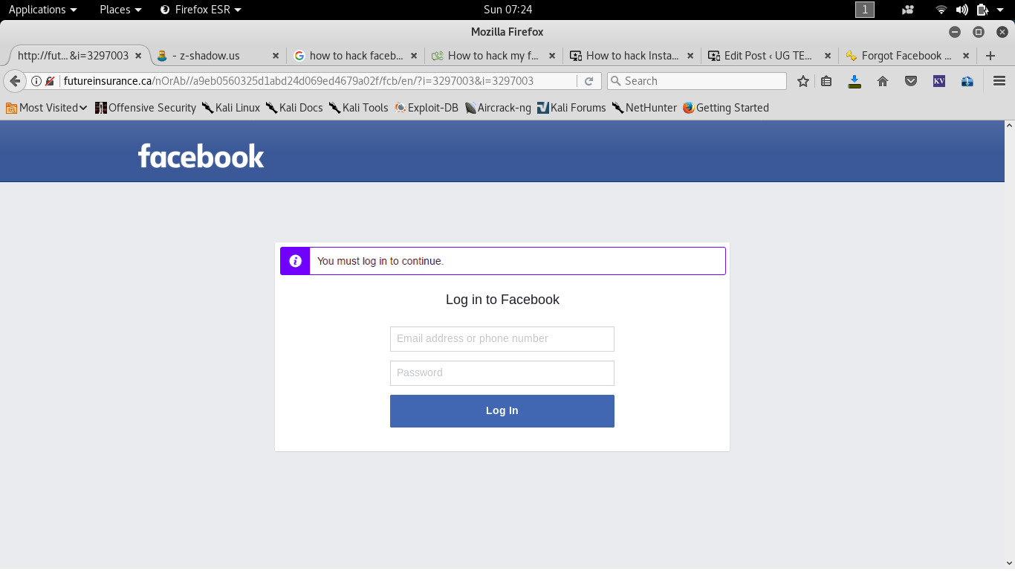Open Kali Tools bookmark
Viewport: 1015px width, 571px height.
(359, 108)
